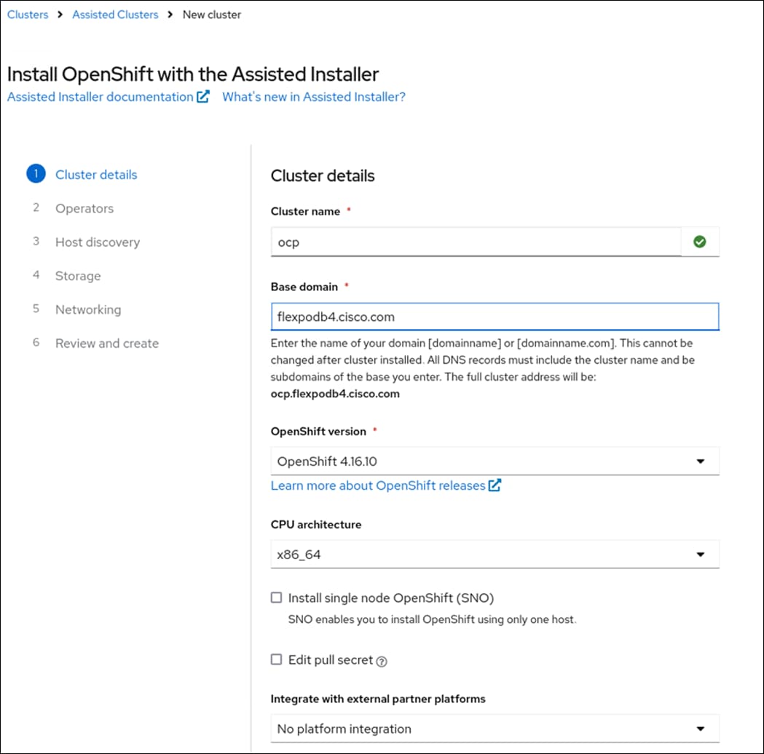Open the OpenShift version dropdown
The image size is (764, 754).
495,461
